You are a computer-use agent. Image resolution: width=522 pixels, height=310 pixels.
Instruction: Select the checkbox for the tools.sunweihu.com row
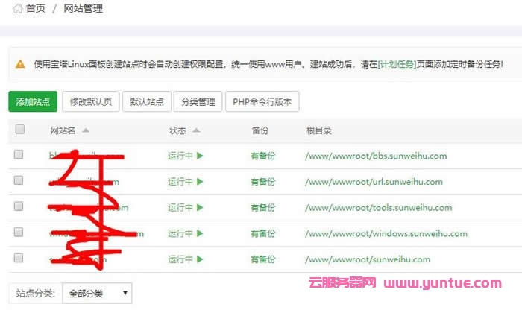pyautogui.click(x=19, y=207)
